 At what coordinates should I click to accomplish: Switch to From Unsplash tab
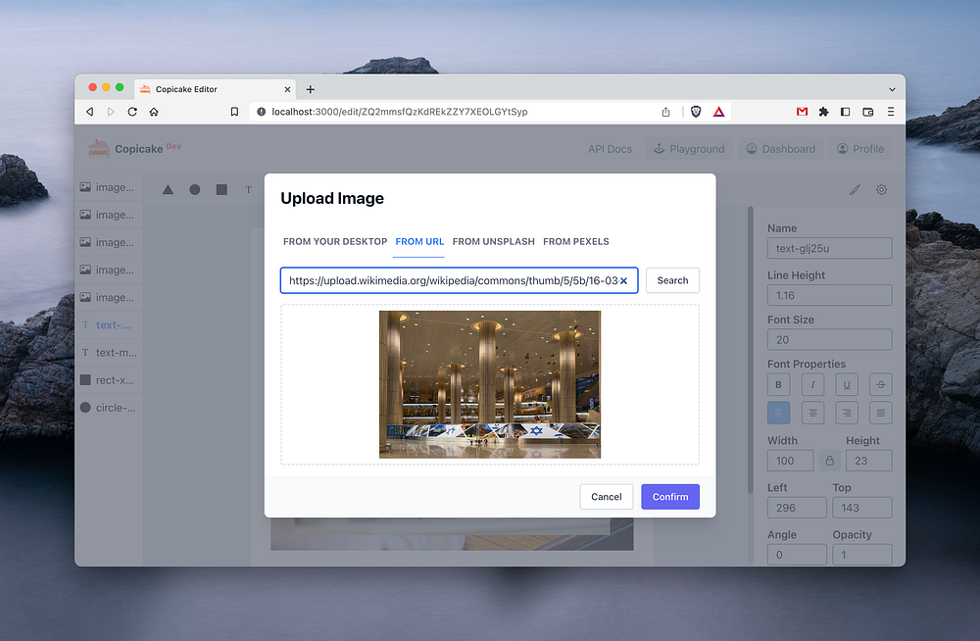[x=493, y=241]
